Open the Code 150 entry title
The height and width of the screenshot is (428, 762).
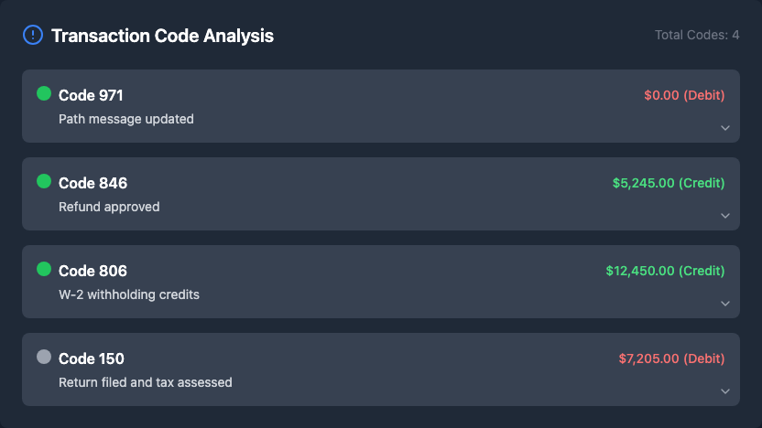coord(92,358)
